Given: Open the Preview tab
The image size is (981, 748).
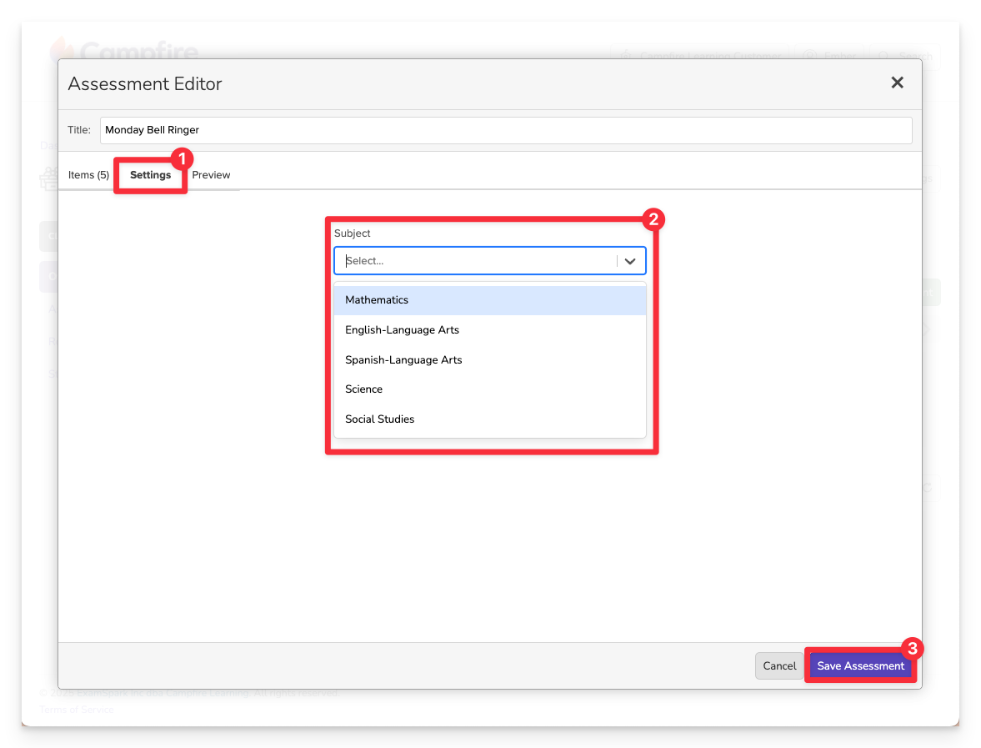Looking at the screenshot, I should point(211,175).
